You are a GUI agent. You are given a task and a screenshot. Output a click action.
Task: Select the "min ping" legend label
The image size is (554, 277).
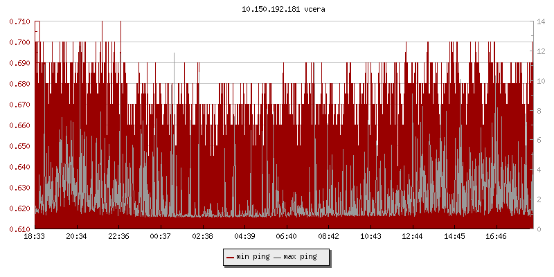pyautogui.click(x=253, y=257)
